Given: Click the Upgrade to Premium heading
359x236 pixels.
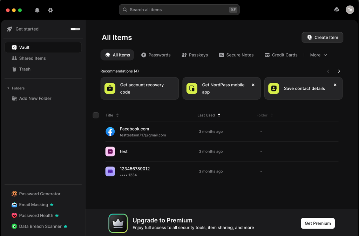Looking at the screenshot, I should tap(162, 220).
